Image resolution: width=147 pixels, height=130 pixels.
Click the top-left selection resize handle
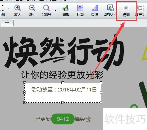24,83
